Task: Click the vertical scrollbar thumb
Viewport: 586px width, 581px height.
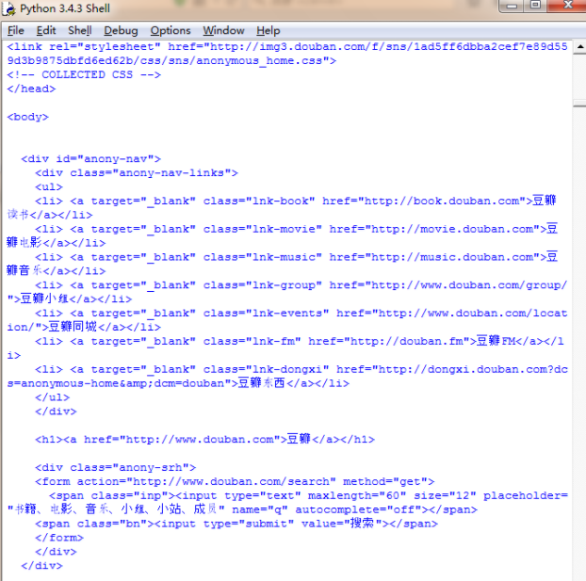Action: coord(579,104)
